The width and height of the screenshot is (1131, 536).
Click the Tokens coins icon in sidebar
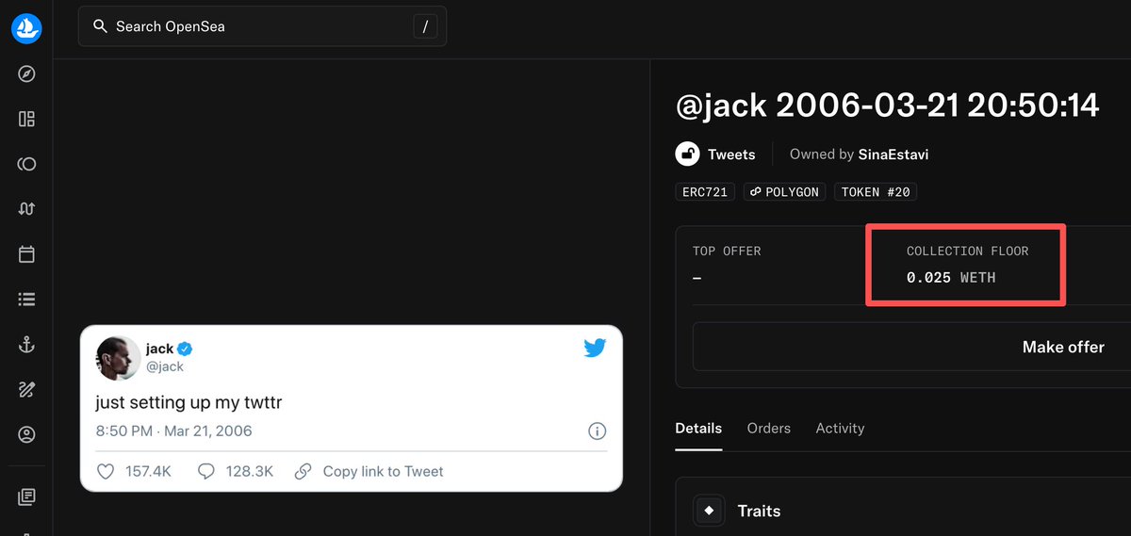(26, 164)
